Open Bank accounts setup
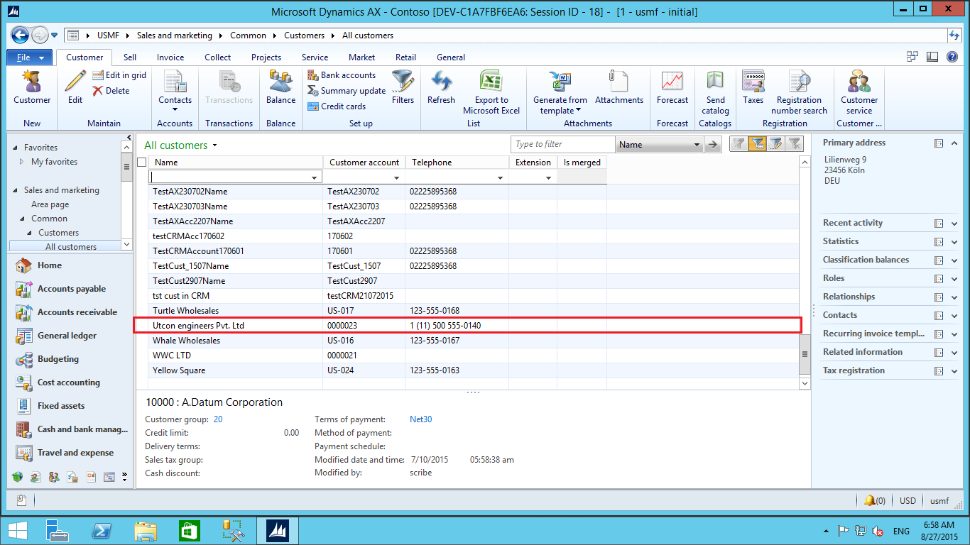This screenshot has height=545, width=970. [x=342, y=75]
